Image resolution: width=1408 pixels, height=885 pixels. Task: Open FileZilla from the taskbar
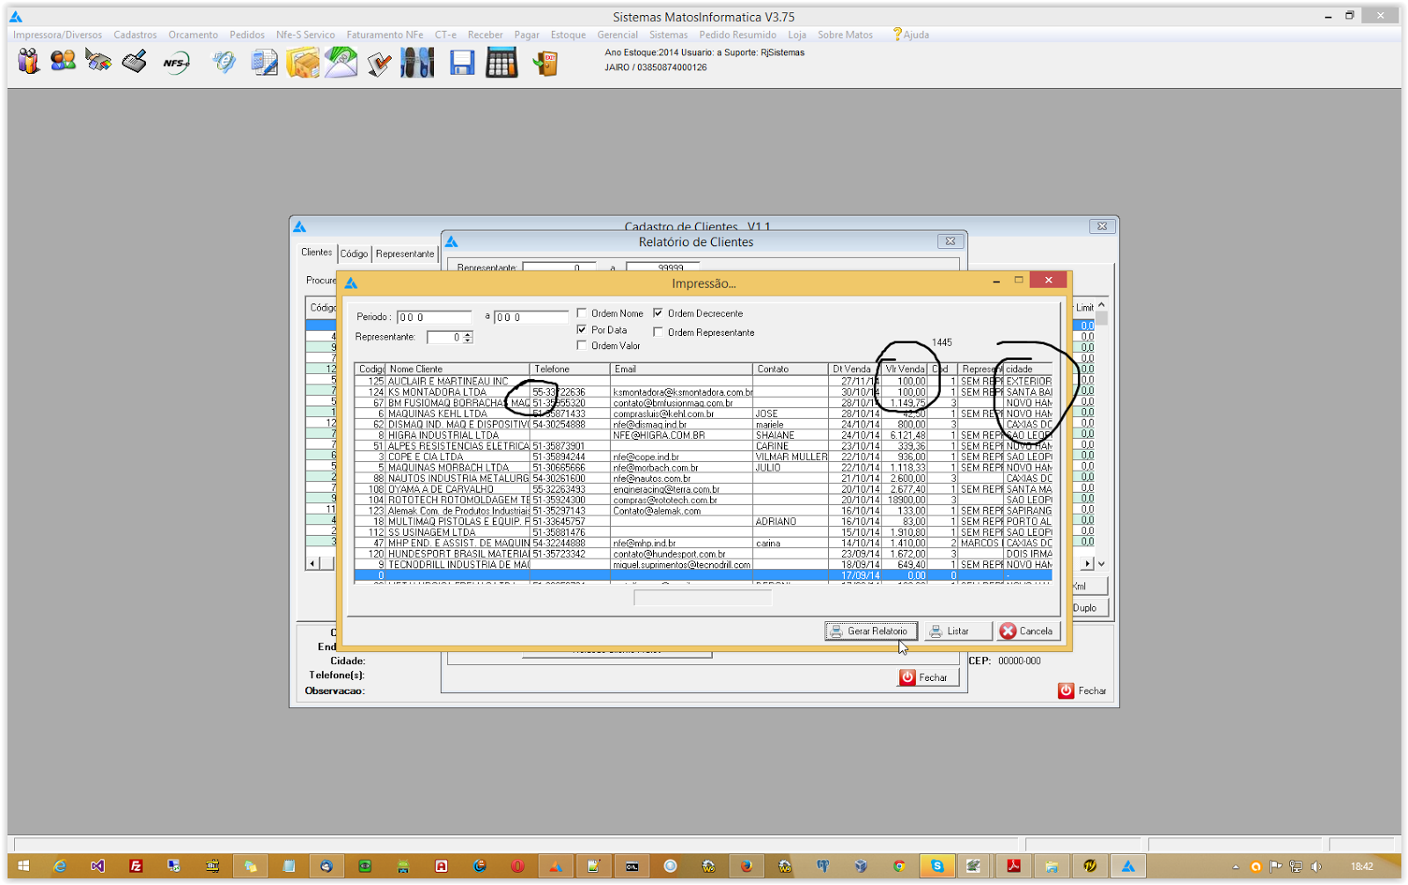[x=136, y=867]
